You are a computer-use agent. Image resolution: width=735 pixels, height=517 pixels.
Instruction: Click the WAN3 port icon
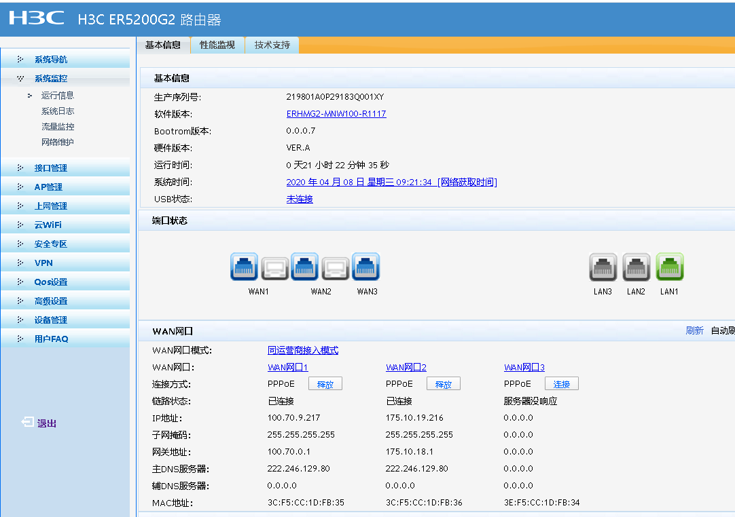[x=366, y=267]
